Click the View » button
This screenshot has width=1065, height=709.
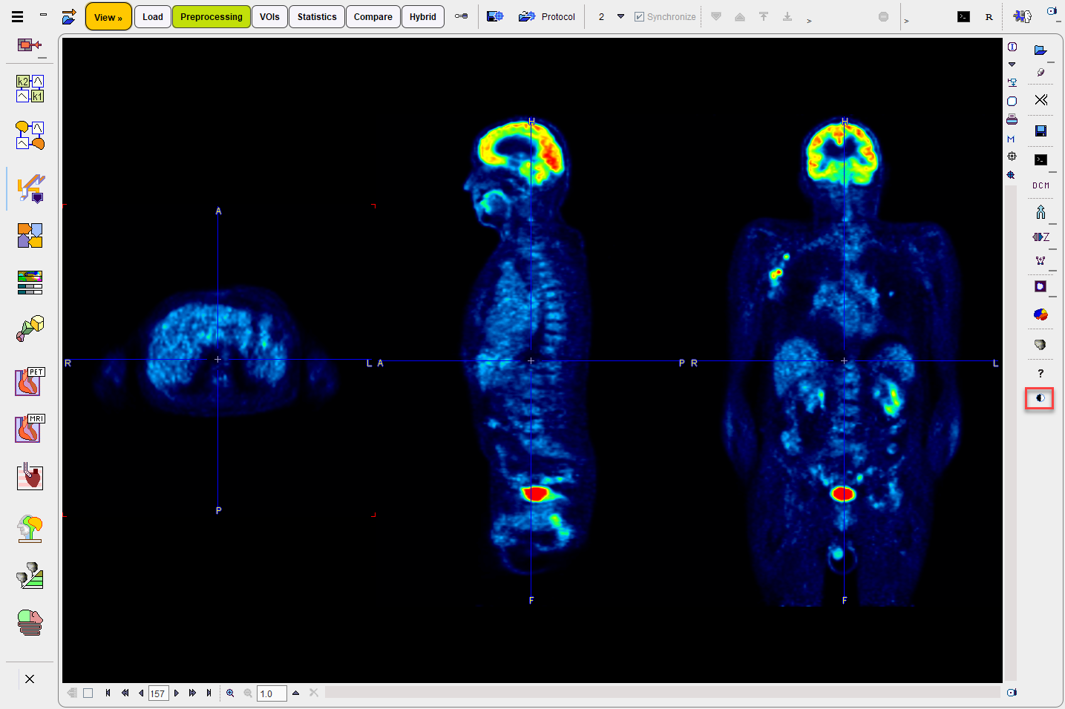[108, 16]
